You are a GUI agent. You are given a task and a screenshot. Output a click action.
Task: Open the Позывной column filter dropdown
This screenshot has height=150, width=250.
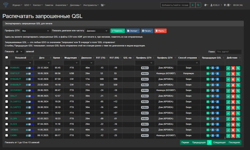[21, 63]
